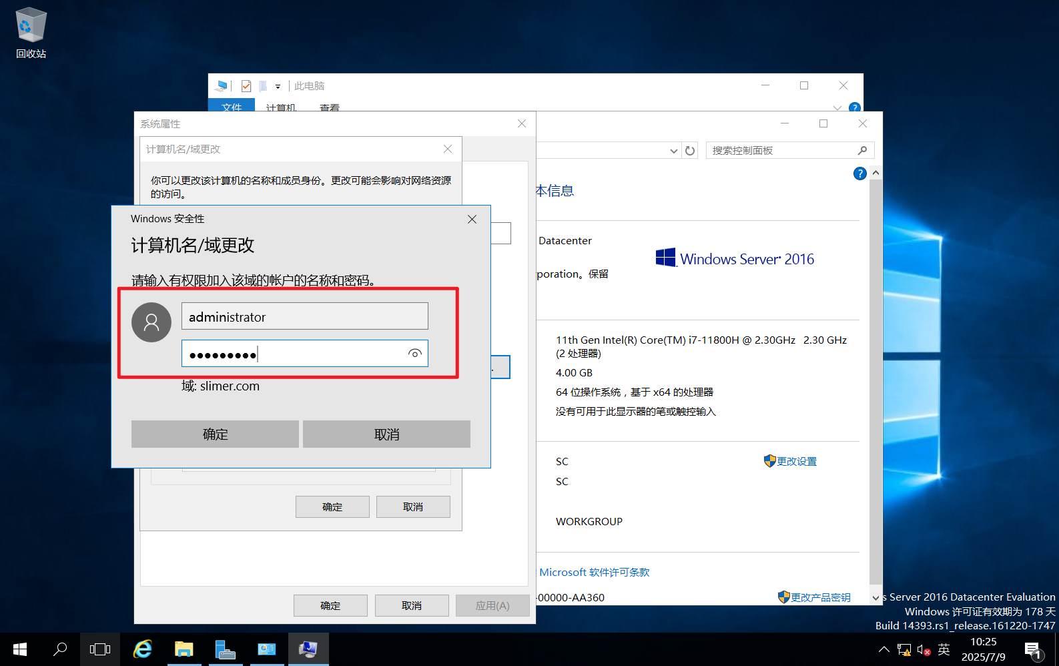Click the administrator username field
The height and width of the screenshot is (666, 1059).
click(304, 316)
